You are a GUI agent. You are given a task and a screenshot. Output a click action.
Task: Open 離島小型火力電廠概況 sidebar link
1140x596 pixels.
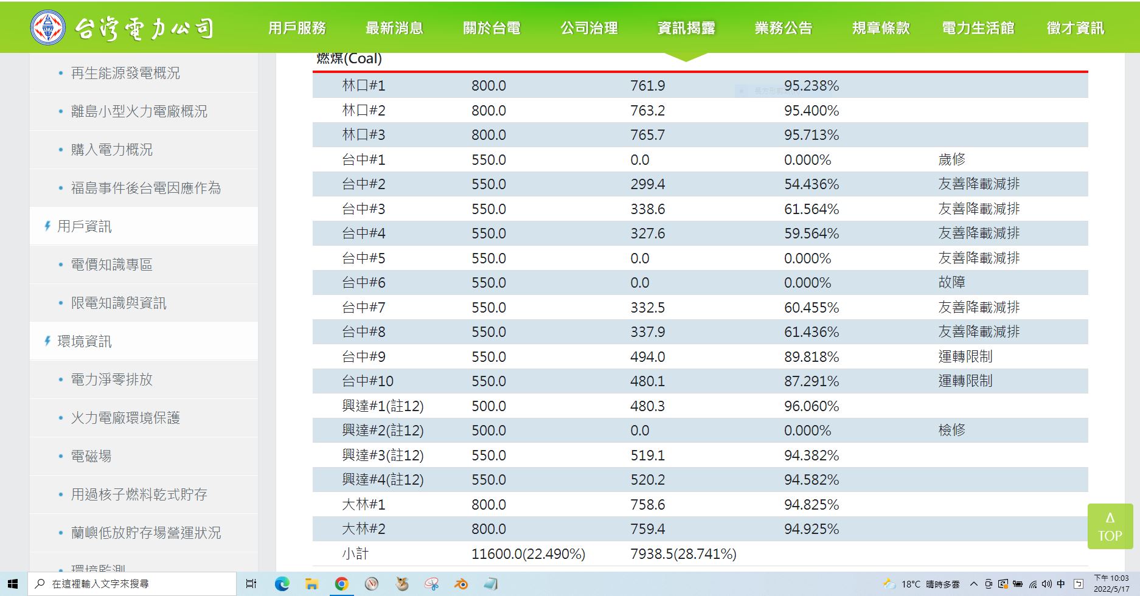pyautogui.click(x=139, y=111)
